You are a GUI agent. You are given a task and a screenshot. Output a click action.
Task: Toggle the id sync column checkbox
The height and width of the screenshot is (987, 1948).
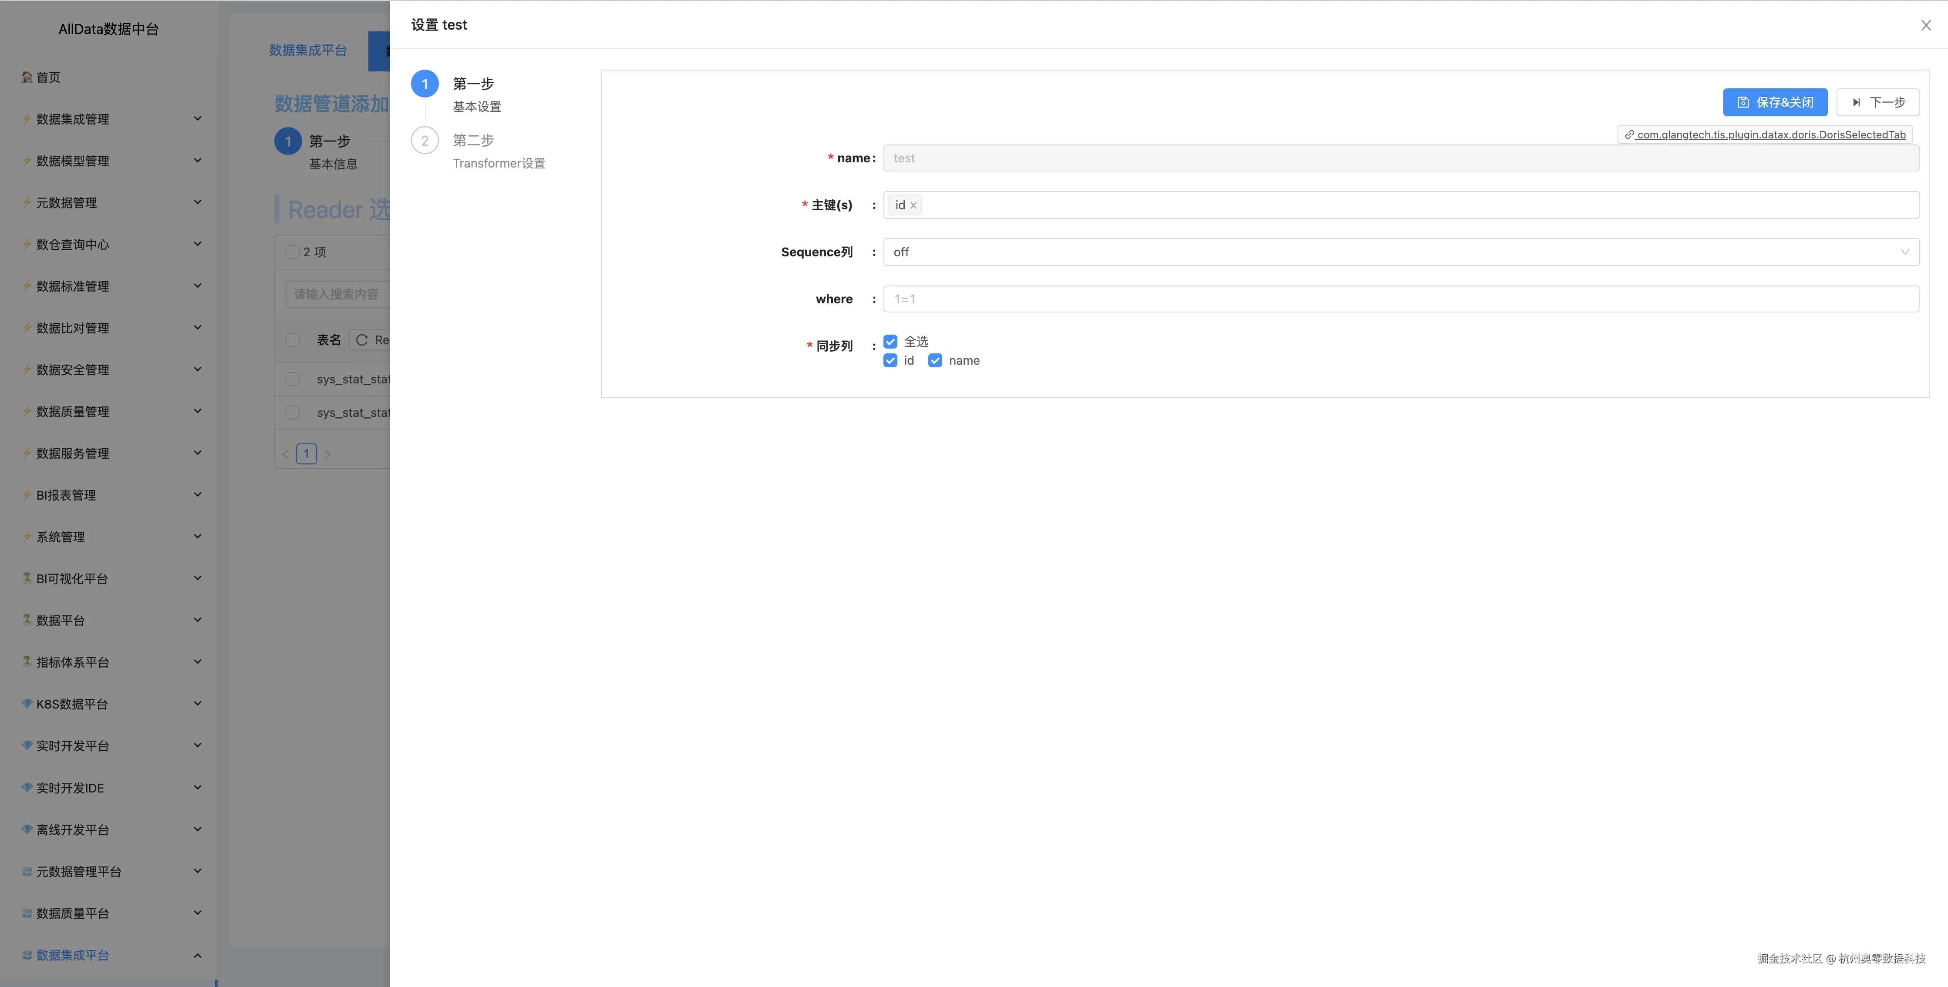[890, 360]
